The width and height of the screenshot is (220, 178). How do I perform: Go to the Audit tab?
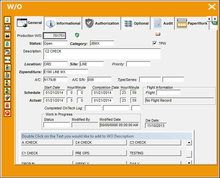(x=162, y=23)
